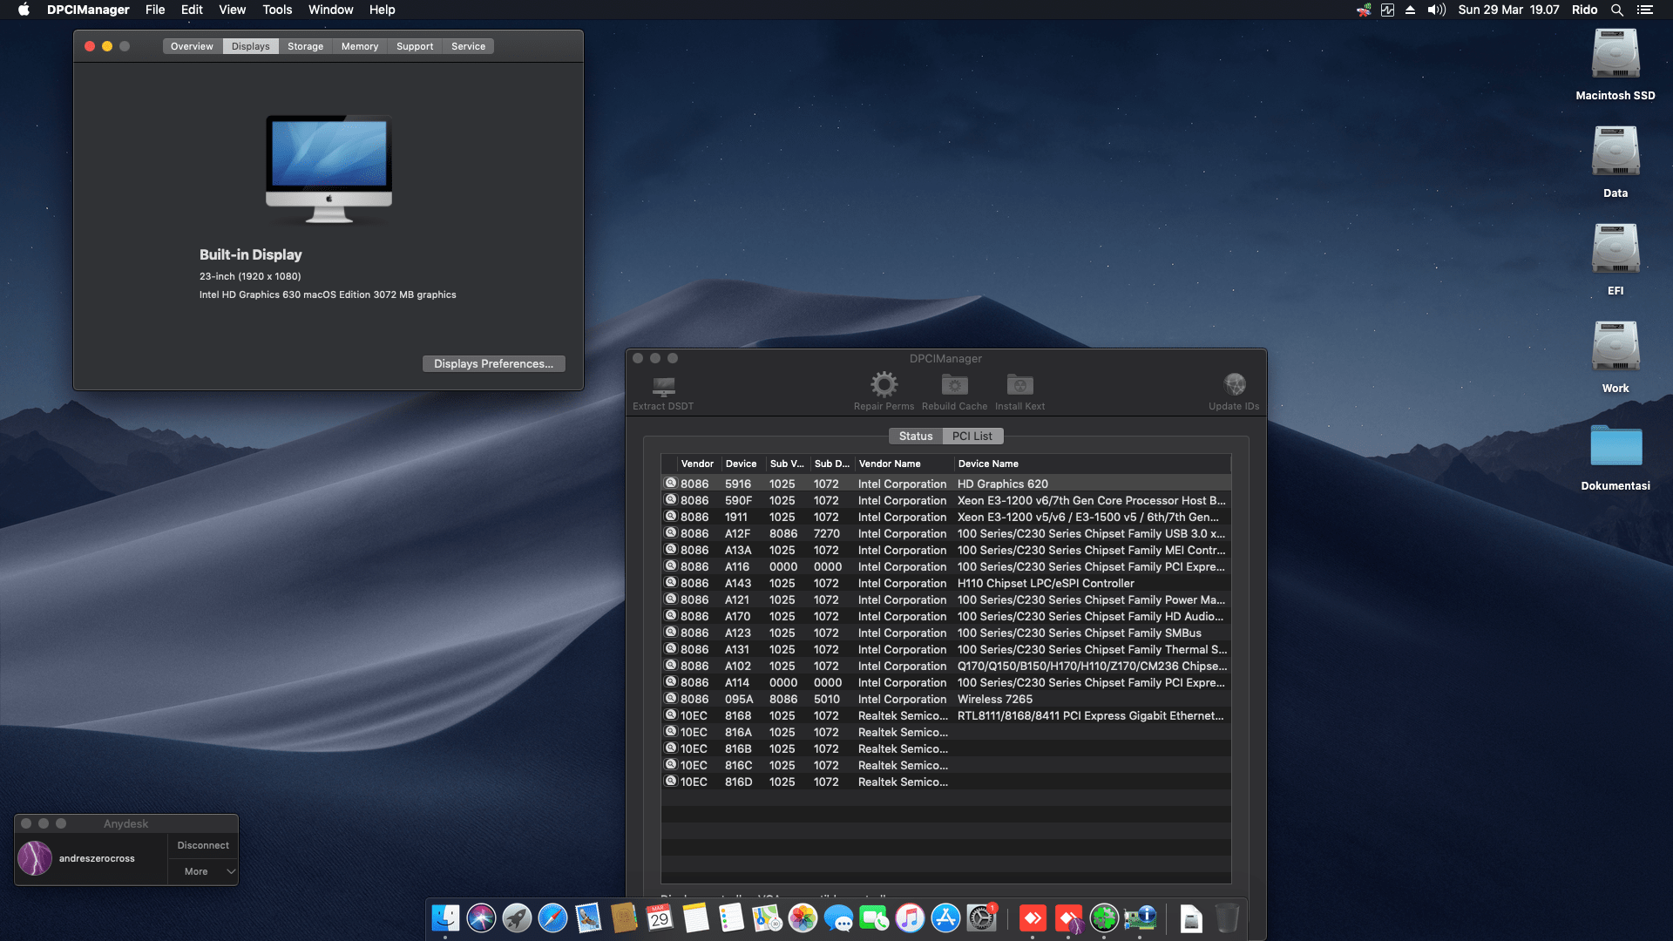The width and height of the screenshot is (1673, 941).
Task: Open App Store from the Dock
Action: tap(945, 917)
